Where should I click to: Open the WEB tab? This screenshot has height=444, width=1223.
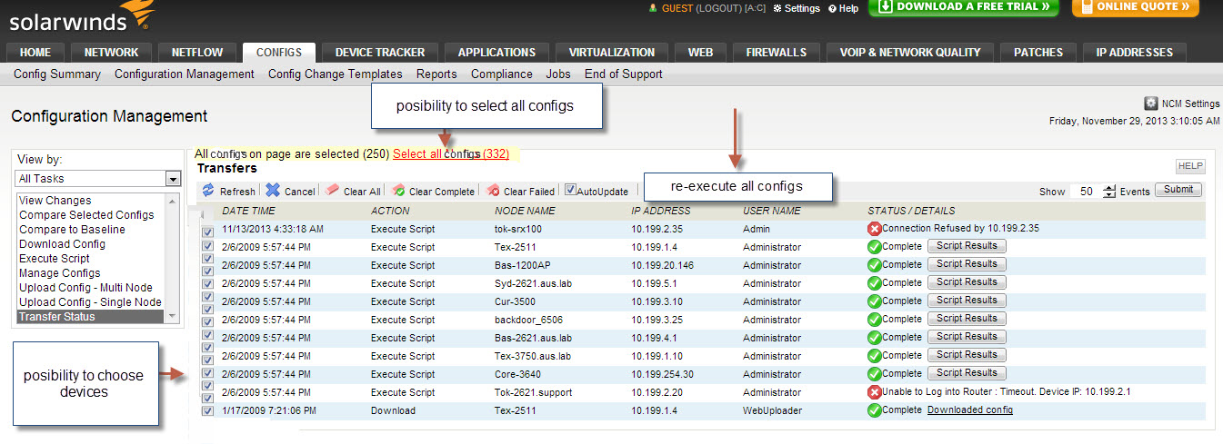tap(700, 53)
